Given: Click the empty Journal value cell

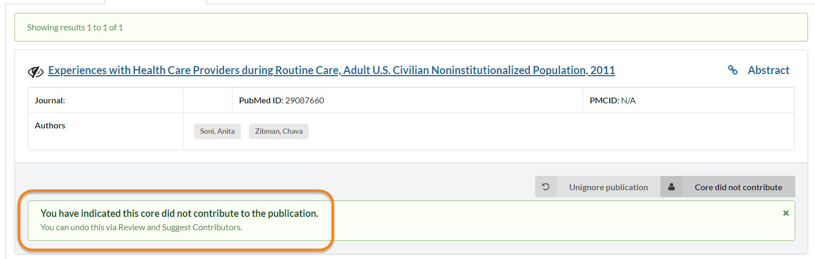Looking at the screenshot, I should pyautogui.click(x=207, y=100).
